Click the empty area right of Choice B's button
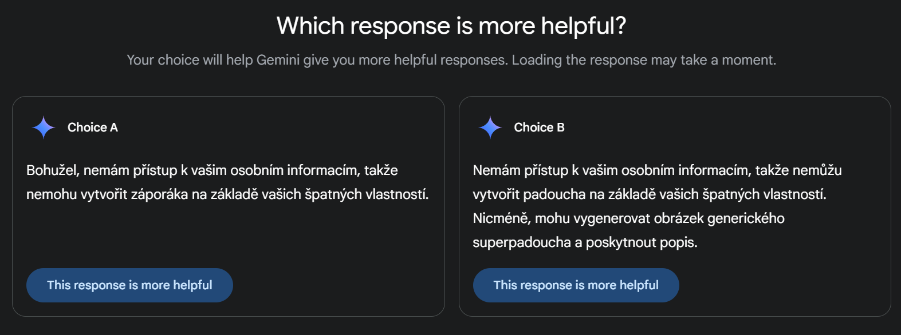 click(x=782, y=285)
